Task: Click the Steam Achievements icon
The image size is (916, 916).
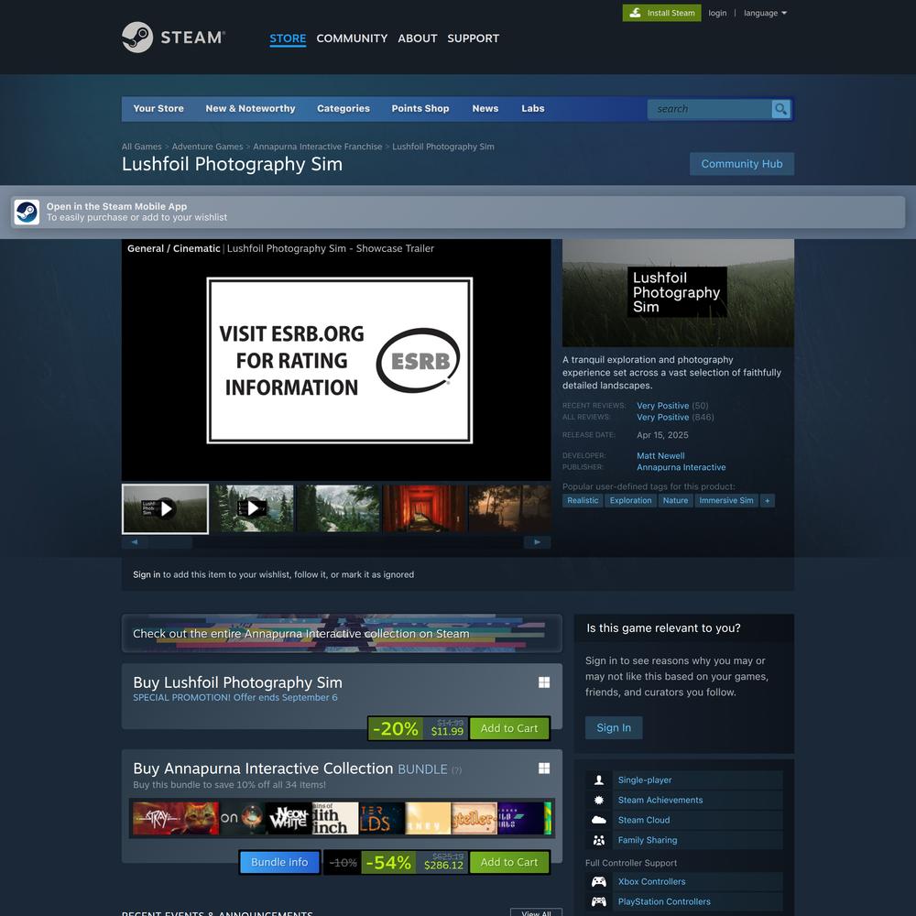Action: point(599,801)
